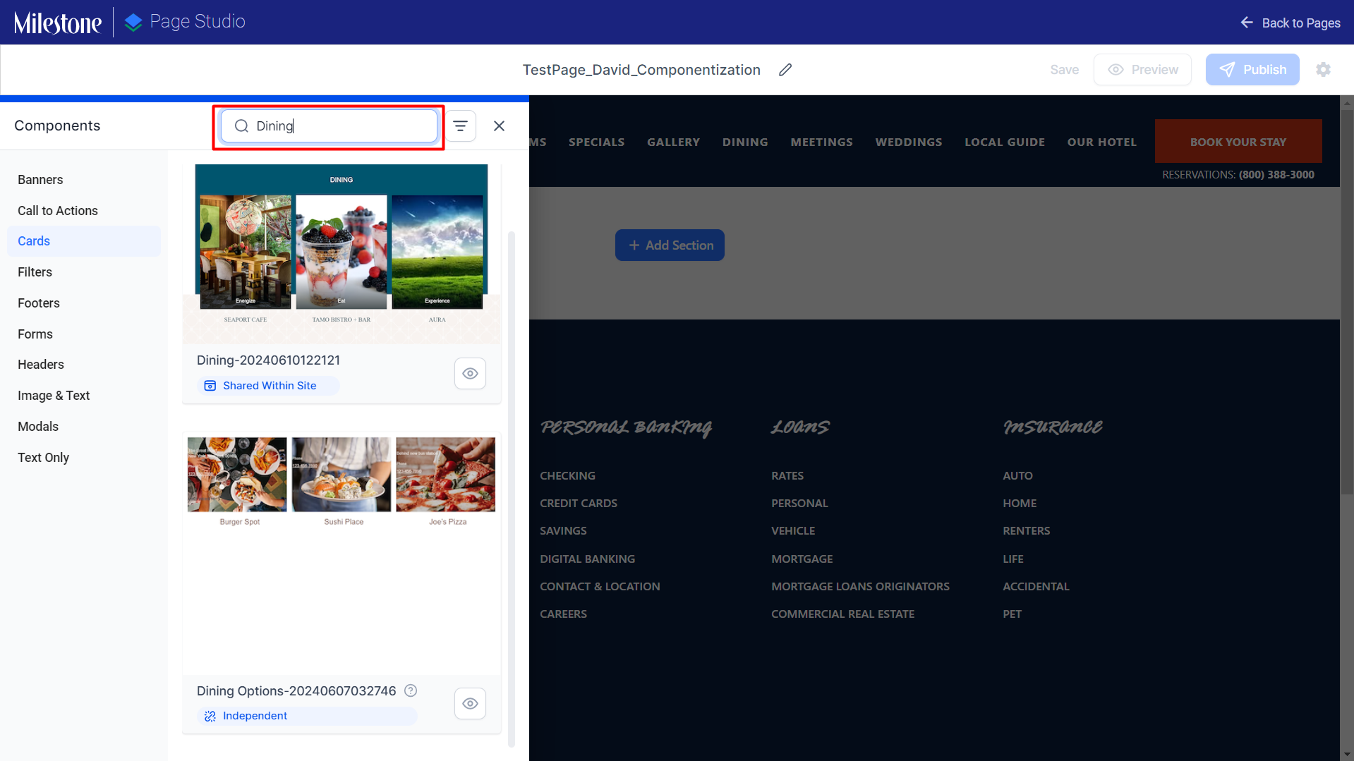1354x761 pixels.
Task: Select the Dining-20240610122121 card thumbnail
Action: pos(341,254)
